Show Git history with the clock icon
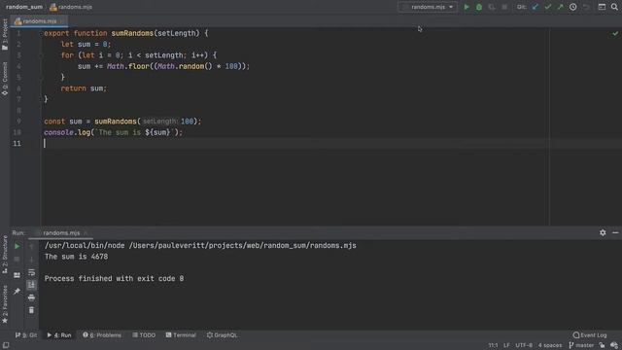Image resolution: width=622 pixels, height=350 pixels. [572, 7]
